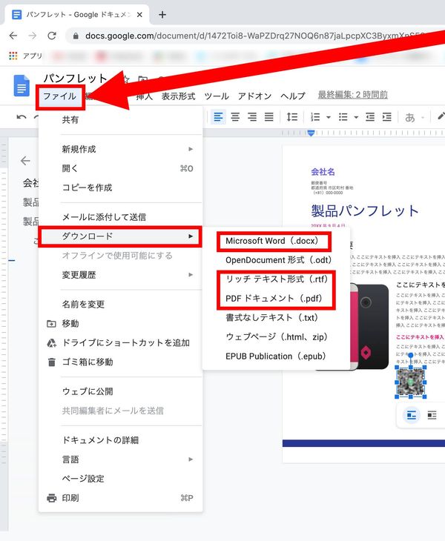Select the in-line image wrap option
Image resolution: width=445 pixels, height=541 pixels.
click(x=412, y=415)
